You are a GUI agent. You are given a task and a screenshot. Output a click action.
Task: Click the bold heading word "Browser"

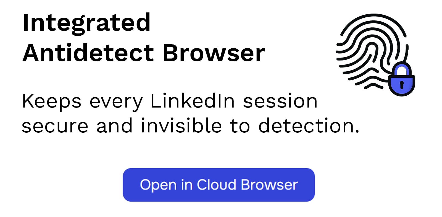point(214,53)
